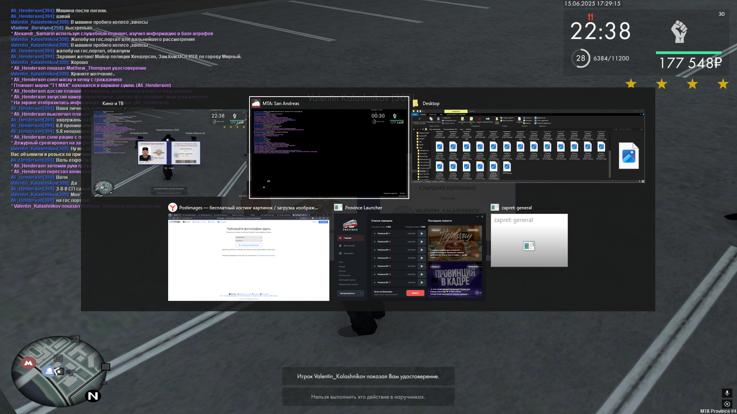Viewport: 737px width, 414px height.
Task: Click the 6384/11200 experience value
Action: tap(611, 58)
